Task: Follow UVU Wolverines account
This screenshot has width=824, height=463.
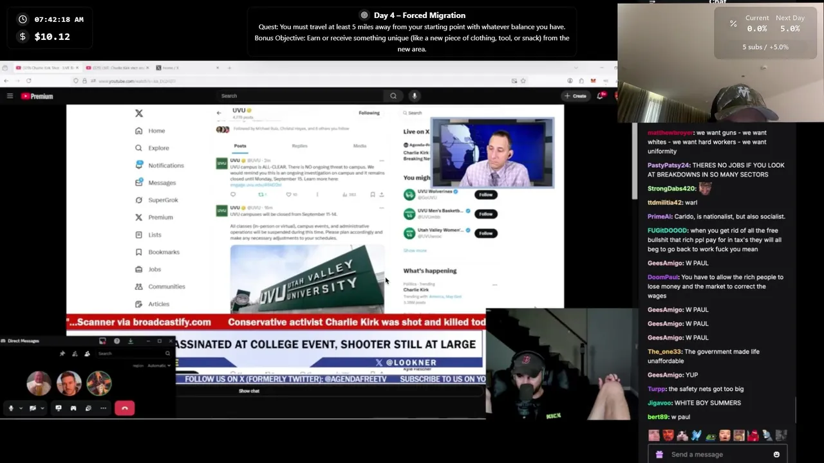Action: pos(485,194)
